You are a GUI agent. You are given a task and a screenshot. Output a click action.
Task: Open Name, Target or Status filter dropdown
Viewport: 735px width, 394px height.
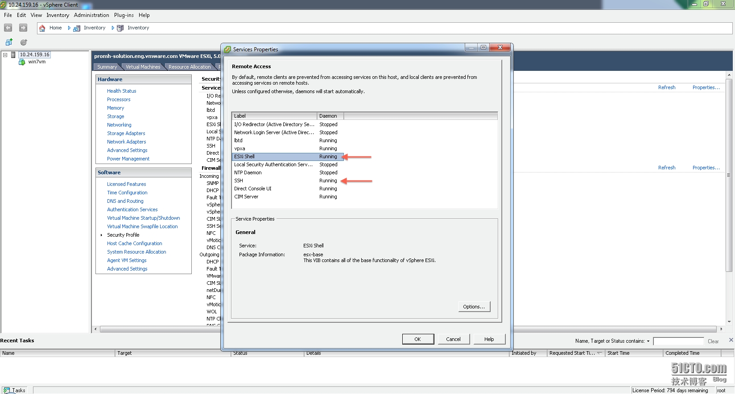pos(648,341)
